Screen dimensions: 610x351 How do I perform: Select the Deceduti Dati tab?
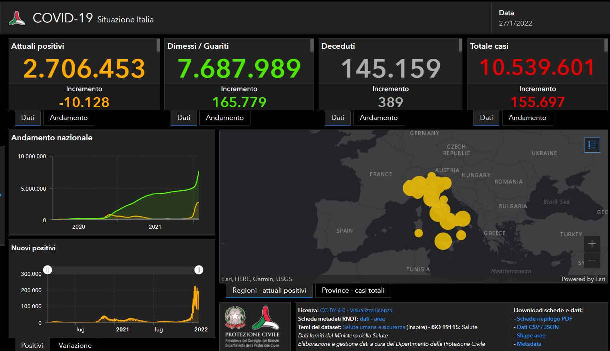337,118
